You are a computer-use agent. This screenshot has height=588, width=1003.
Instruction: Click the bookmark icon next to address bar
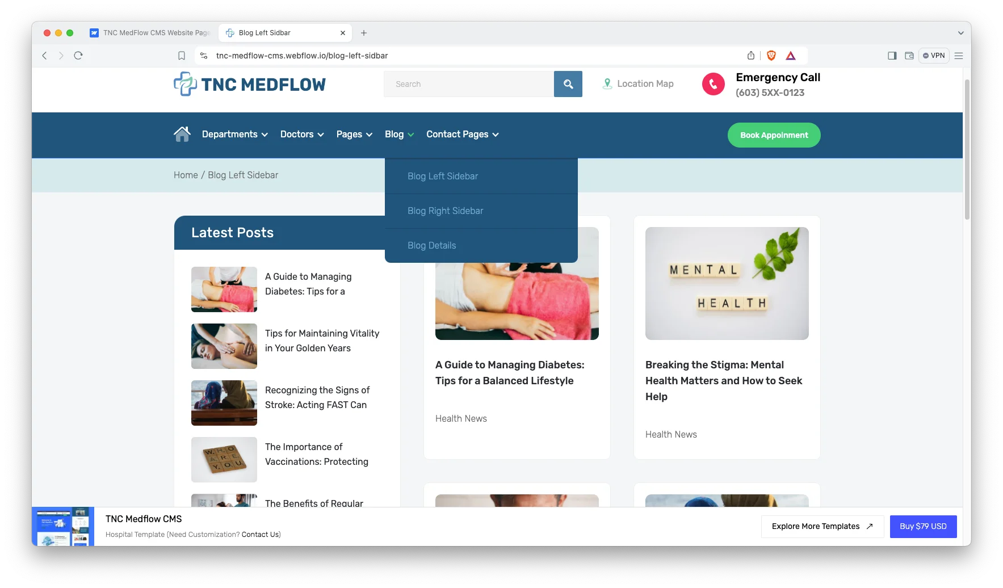(x=181, y=55)
